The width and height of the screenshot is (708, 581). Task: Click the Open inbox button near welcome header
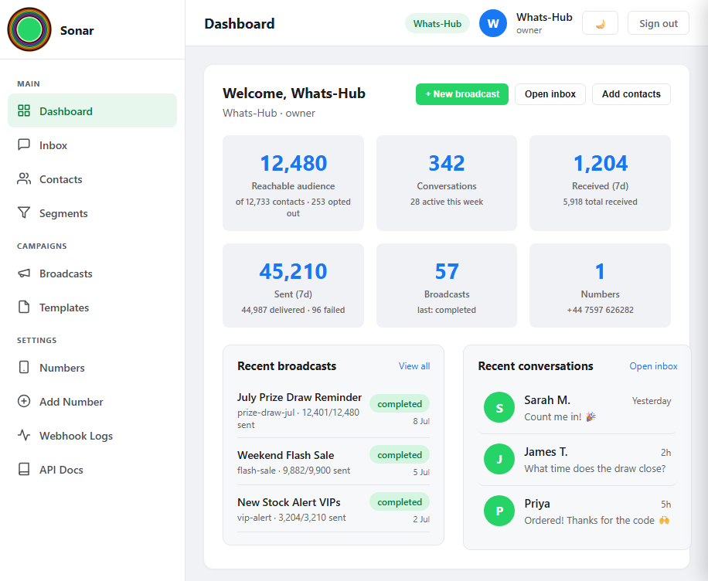pos(550,94)
